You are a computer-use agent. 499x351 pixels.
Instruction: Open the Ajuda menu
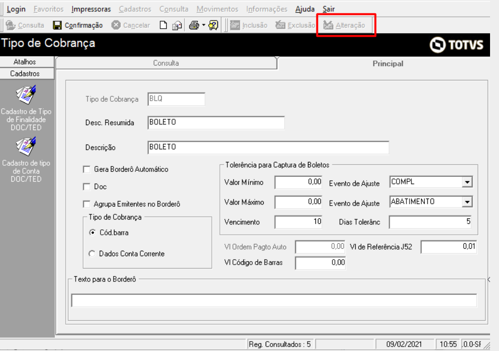305,9
